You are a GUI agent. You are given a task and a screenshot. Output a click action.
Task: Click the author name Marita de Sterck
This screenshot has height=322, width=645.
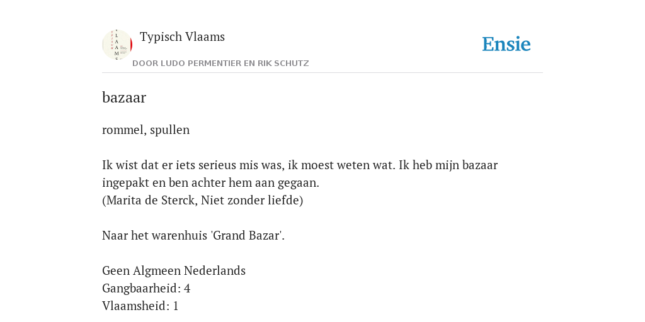click(151, 201)
